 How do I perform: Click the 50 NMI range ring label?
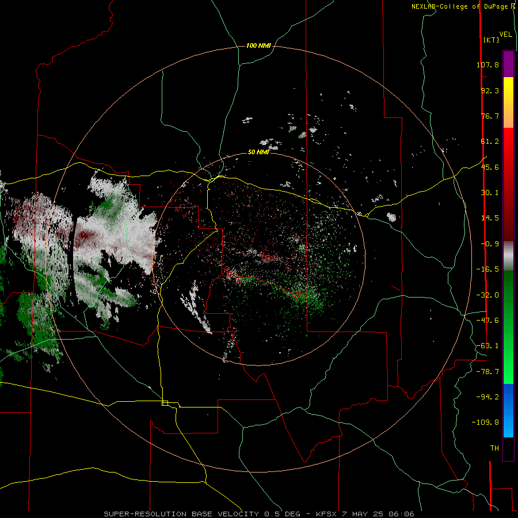258,152
